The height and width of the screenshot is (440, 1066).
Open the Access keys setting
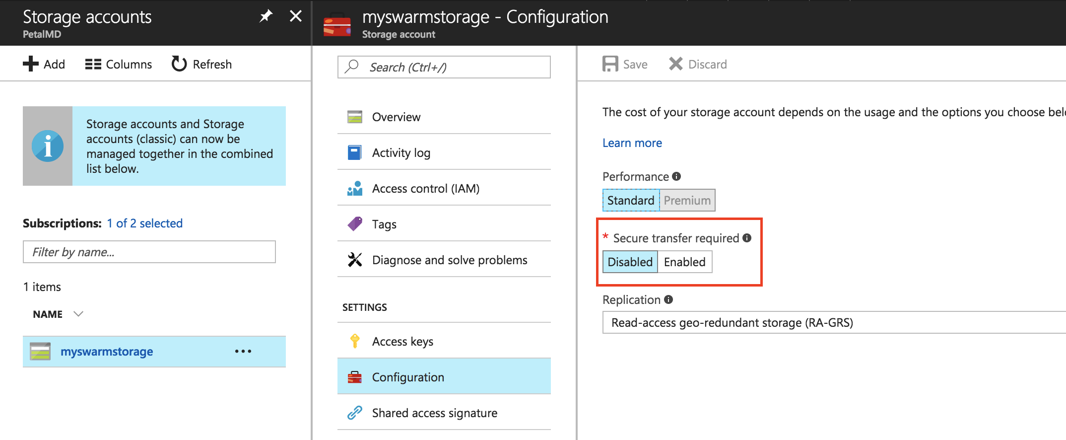pyautogui.click(x=444, y=341)
